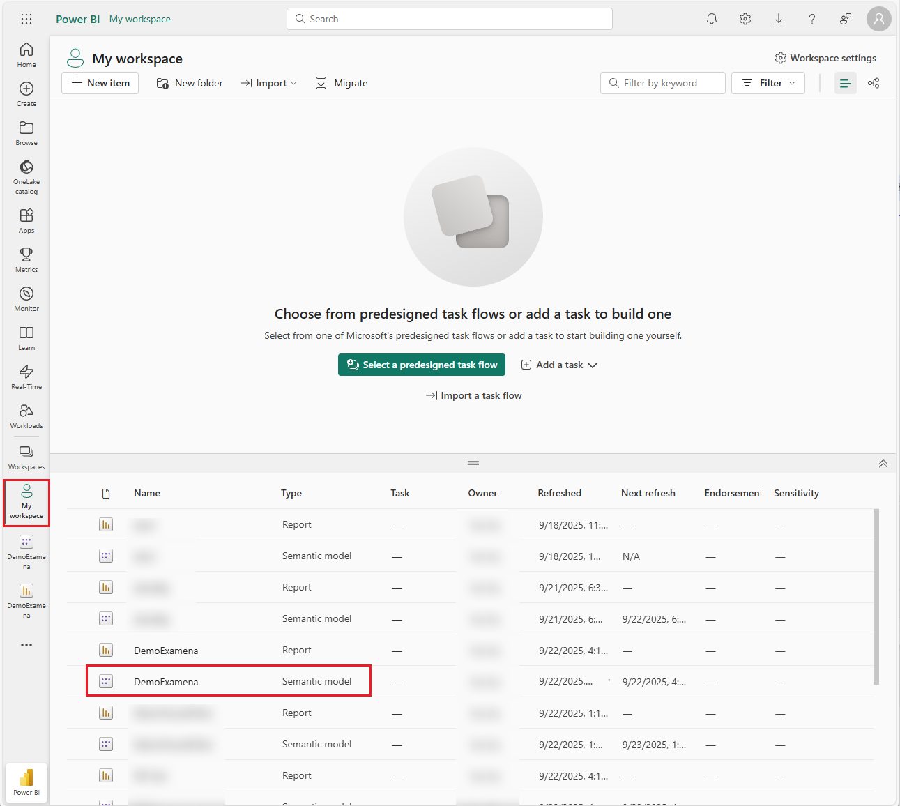
Task: Click the Filter by keyword field
Action: coord(663,83)
